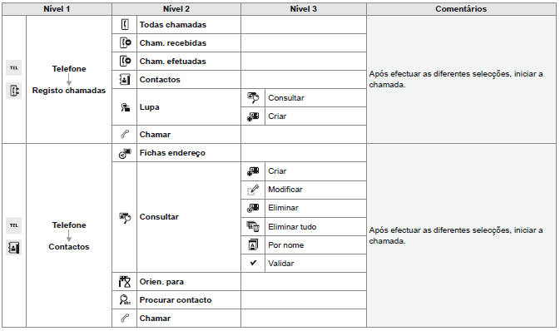Image resolution: width=560 pixels, height=331 pixels.
Task: Click the Validar checkmark icon
Action: click(x=253, y=263)
